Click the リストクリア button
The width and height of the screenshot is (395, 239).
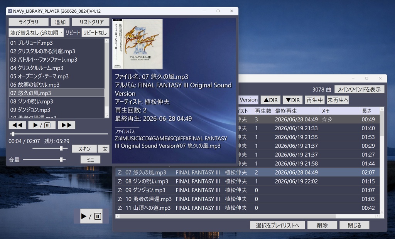coord(91,22)
